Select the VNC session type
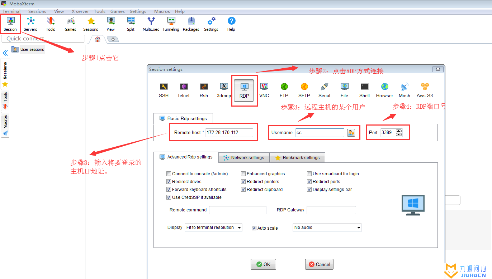 [264, 90]
